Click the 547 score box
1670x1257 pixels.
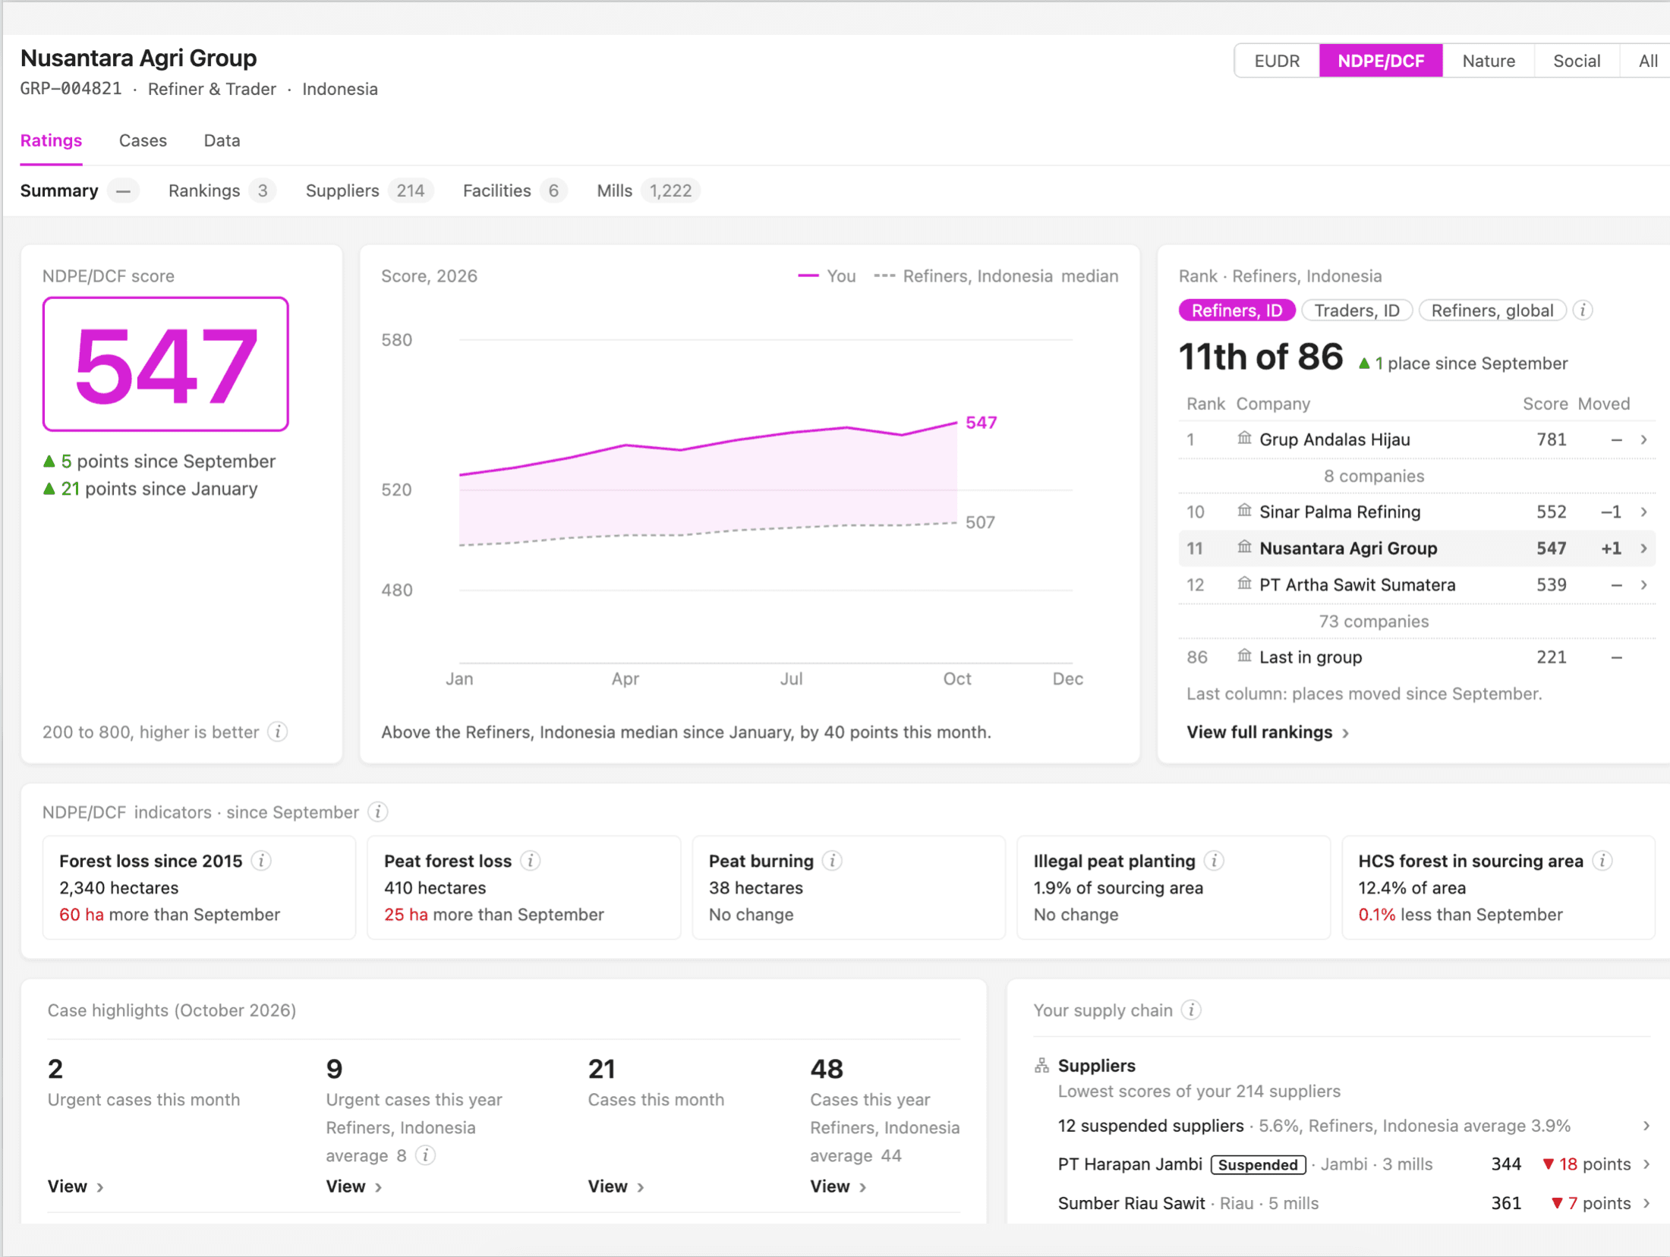tap(165, 364)
